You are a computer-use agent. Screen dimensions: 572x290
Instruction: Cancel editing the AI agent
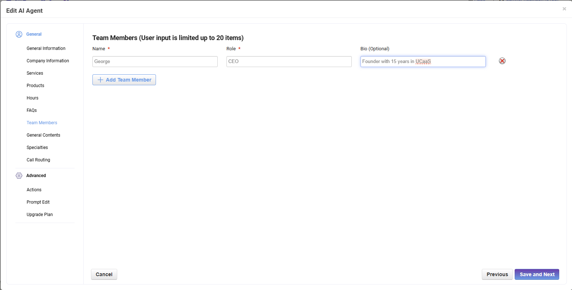pos(104,274)
